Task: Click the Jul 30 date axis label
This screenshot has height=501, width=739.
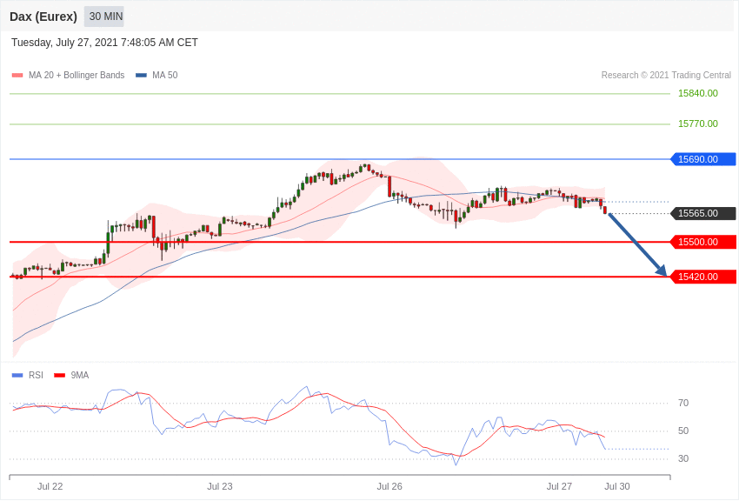Action: pos(617,486)
